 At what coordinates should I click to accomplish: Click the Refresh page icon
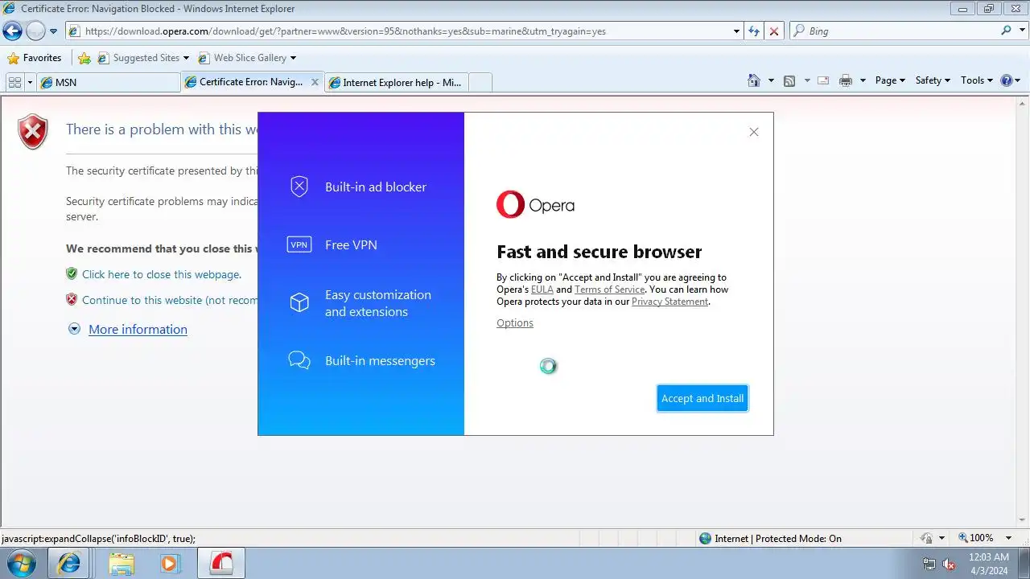coord(754,31)
